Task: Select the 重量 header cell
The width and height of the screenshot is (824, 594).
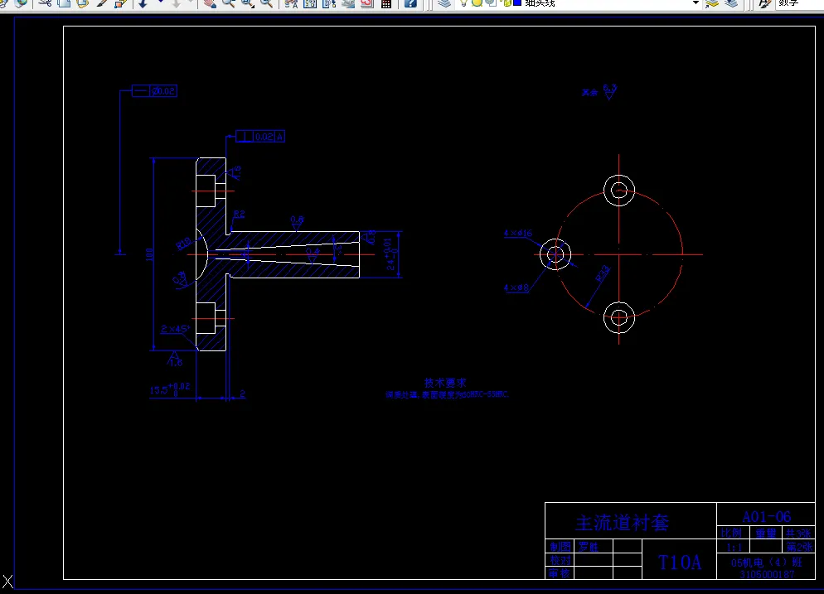Action: click(x=766, y=533)
